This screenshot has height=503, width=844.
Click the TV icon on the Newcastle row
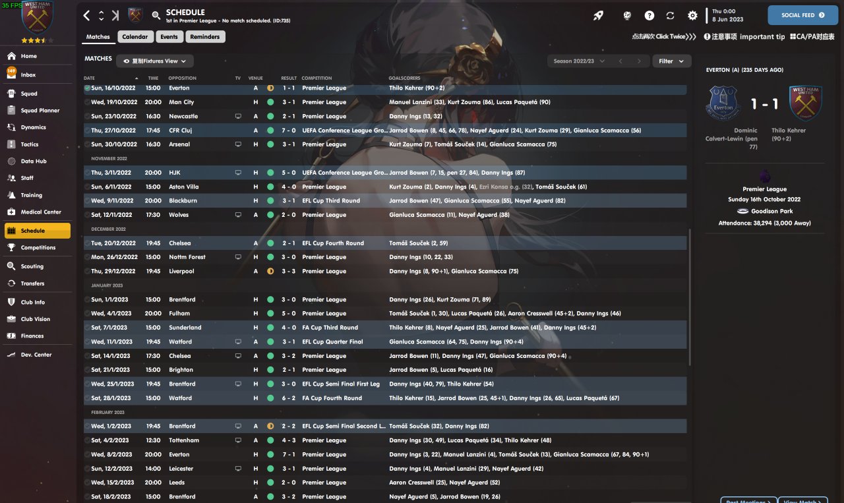(x=238, y=116)
